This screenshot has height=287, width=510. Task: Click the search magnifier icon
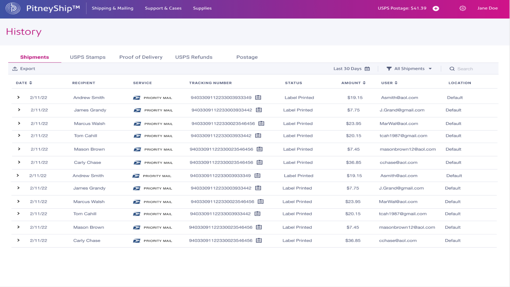point(452,69)
